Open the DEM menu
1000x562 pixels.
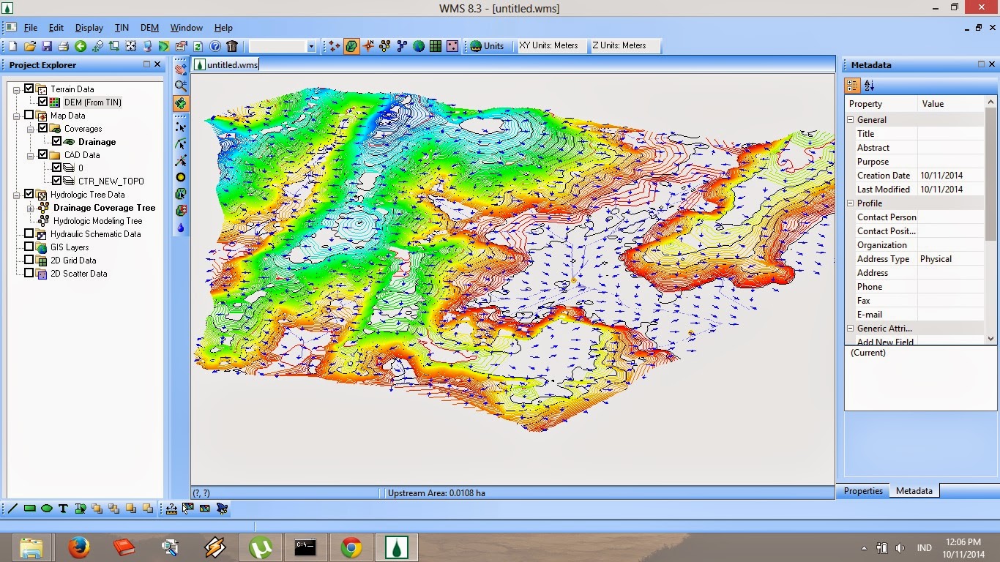(x=149, y=28)
